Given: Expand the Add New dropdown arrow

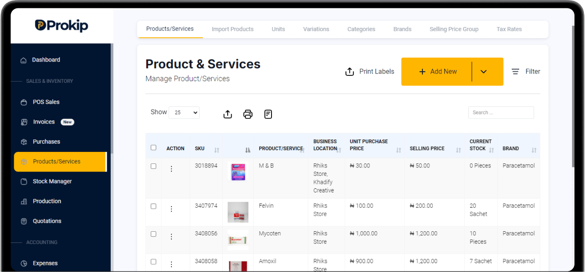Looking at the screenshot, I should pos(483,72).
